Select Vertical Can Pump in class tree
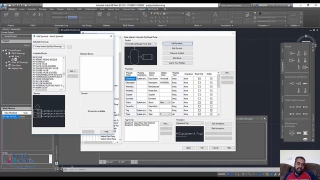 click(108, 136)
